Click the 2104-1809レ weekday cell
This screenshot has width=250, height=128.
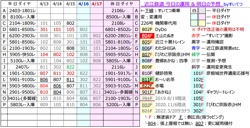coord(22,23)
